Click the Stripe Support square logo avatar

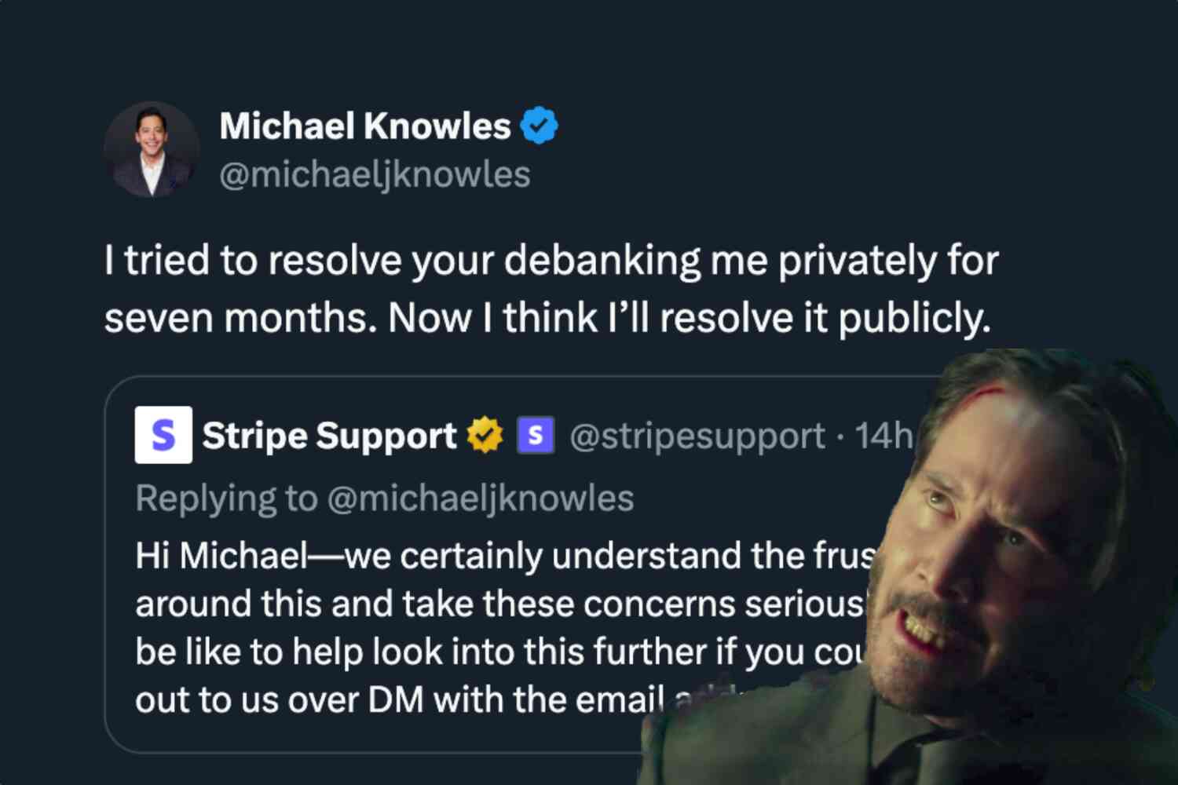[x=163, y=435]
